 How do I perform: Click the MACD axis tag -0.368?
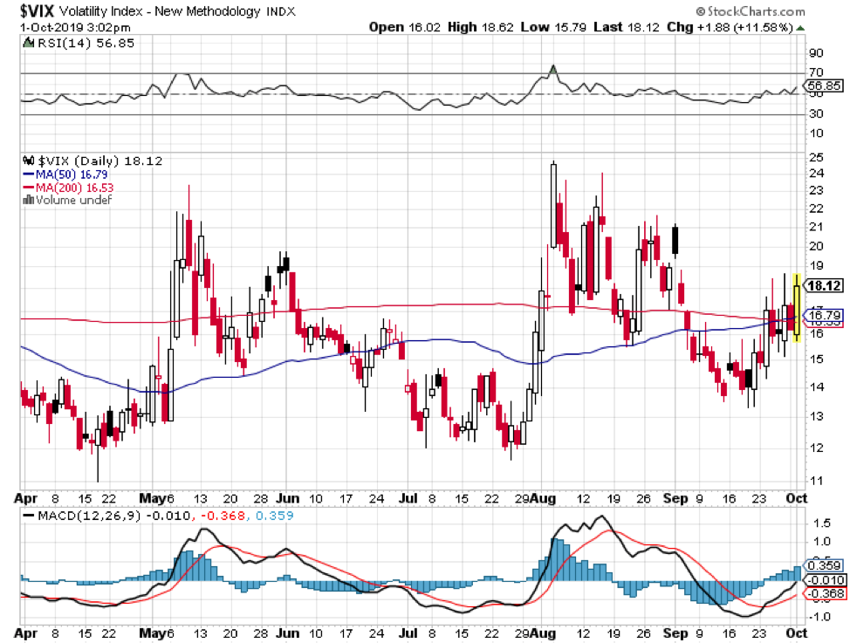[824, 594]
